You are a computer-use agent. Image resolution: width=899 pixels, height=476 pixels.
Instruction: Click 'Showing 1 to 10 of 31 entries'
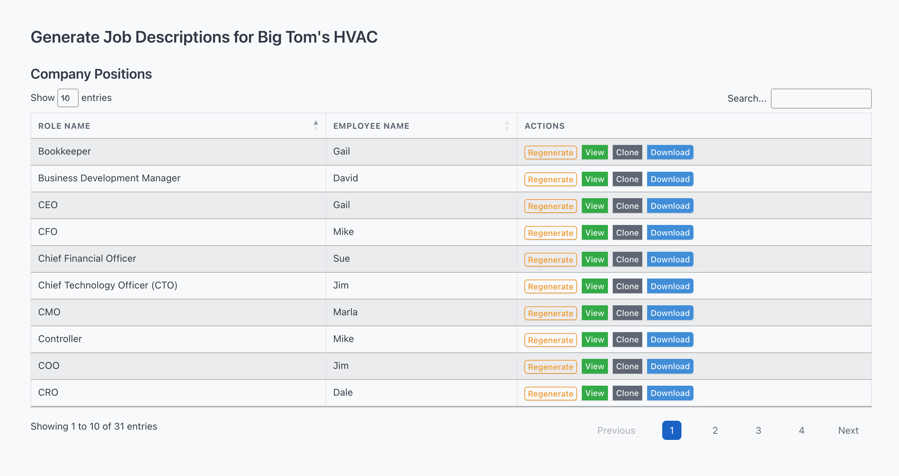[x=94, y=427]
